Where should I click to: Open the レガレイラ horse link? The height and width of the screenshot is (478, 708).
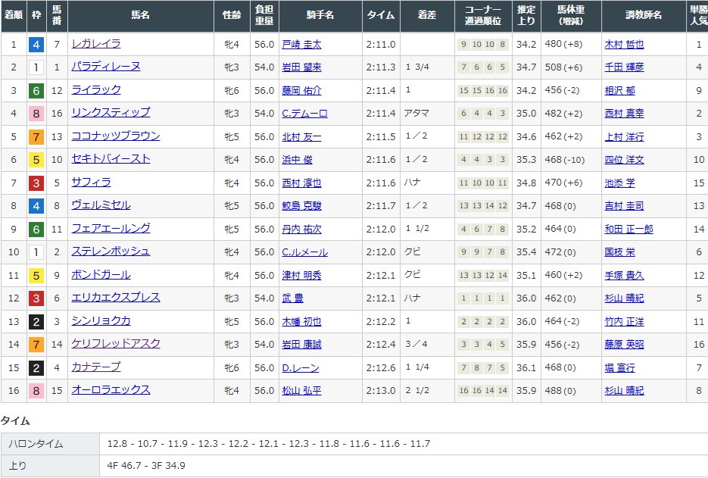[x=95, y=44]
